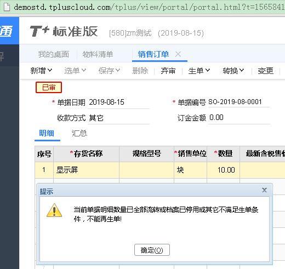
Task: Click the 最新含税售价 column header
Action: tap(263, 154)
